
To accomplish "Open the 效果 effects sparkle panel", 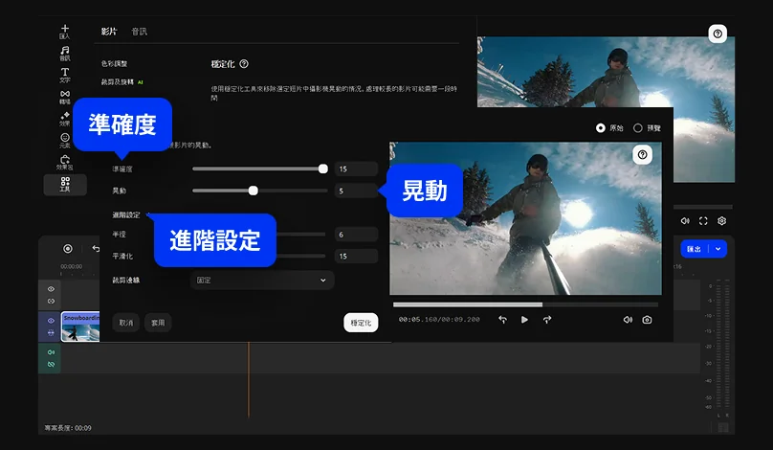I will 65,119.
